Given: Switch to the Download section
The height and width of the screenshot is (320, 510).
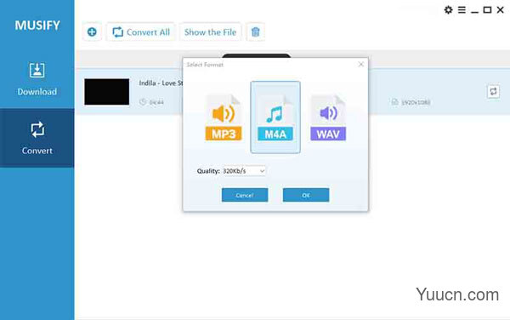Looking at the screenshot, I should tap(37, 79).
